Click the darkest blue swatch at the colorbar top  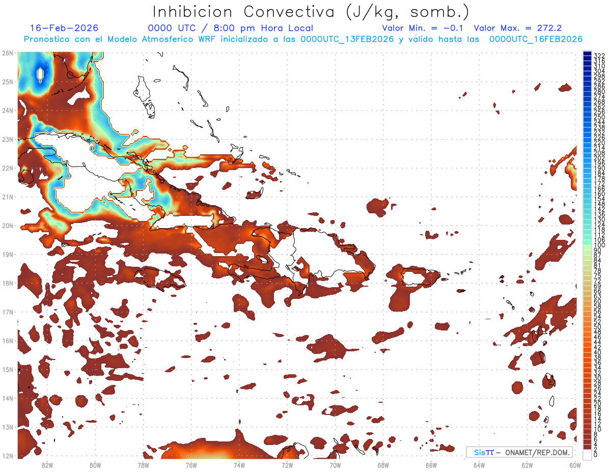587,54
